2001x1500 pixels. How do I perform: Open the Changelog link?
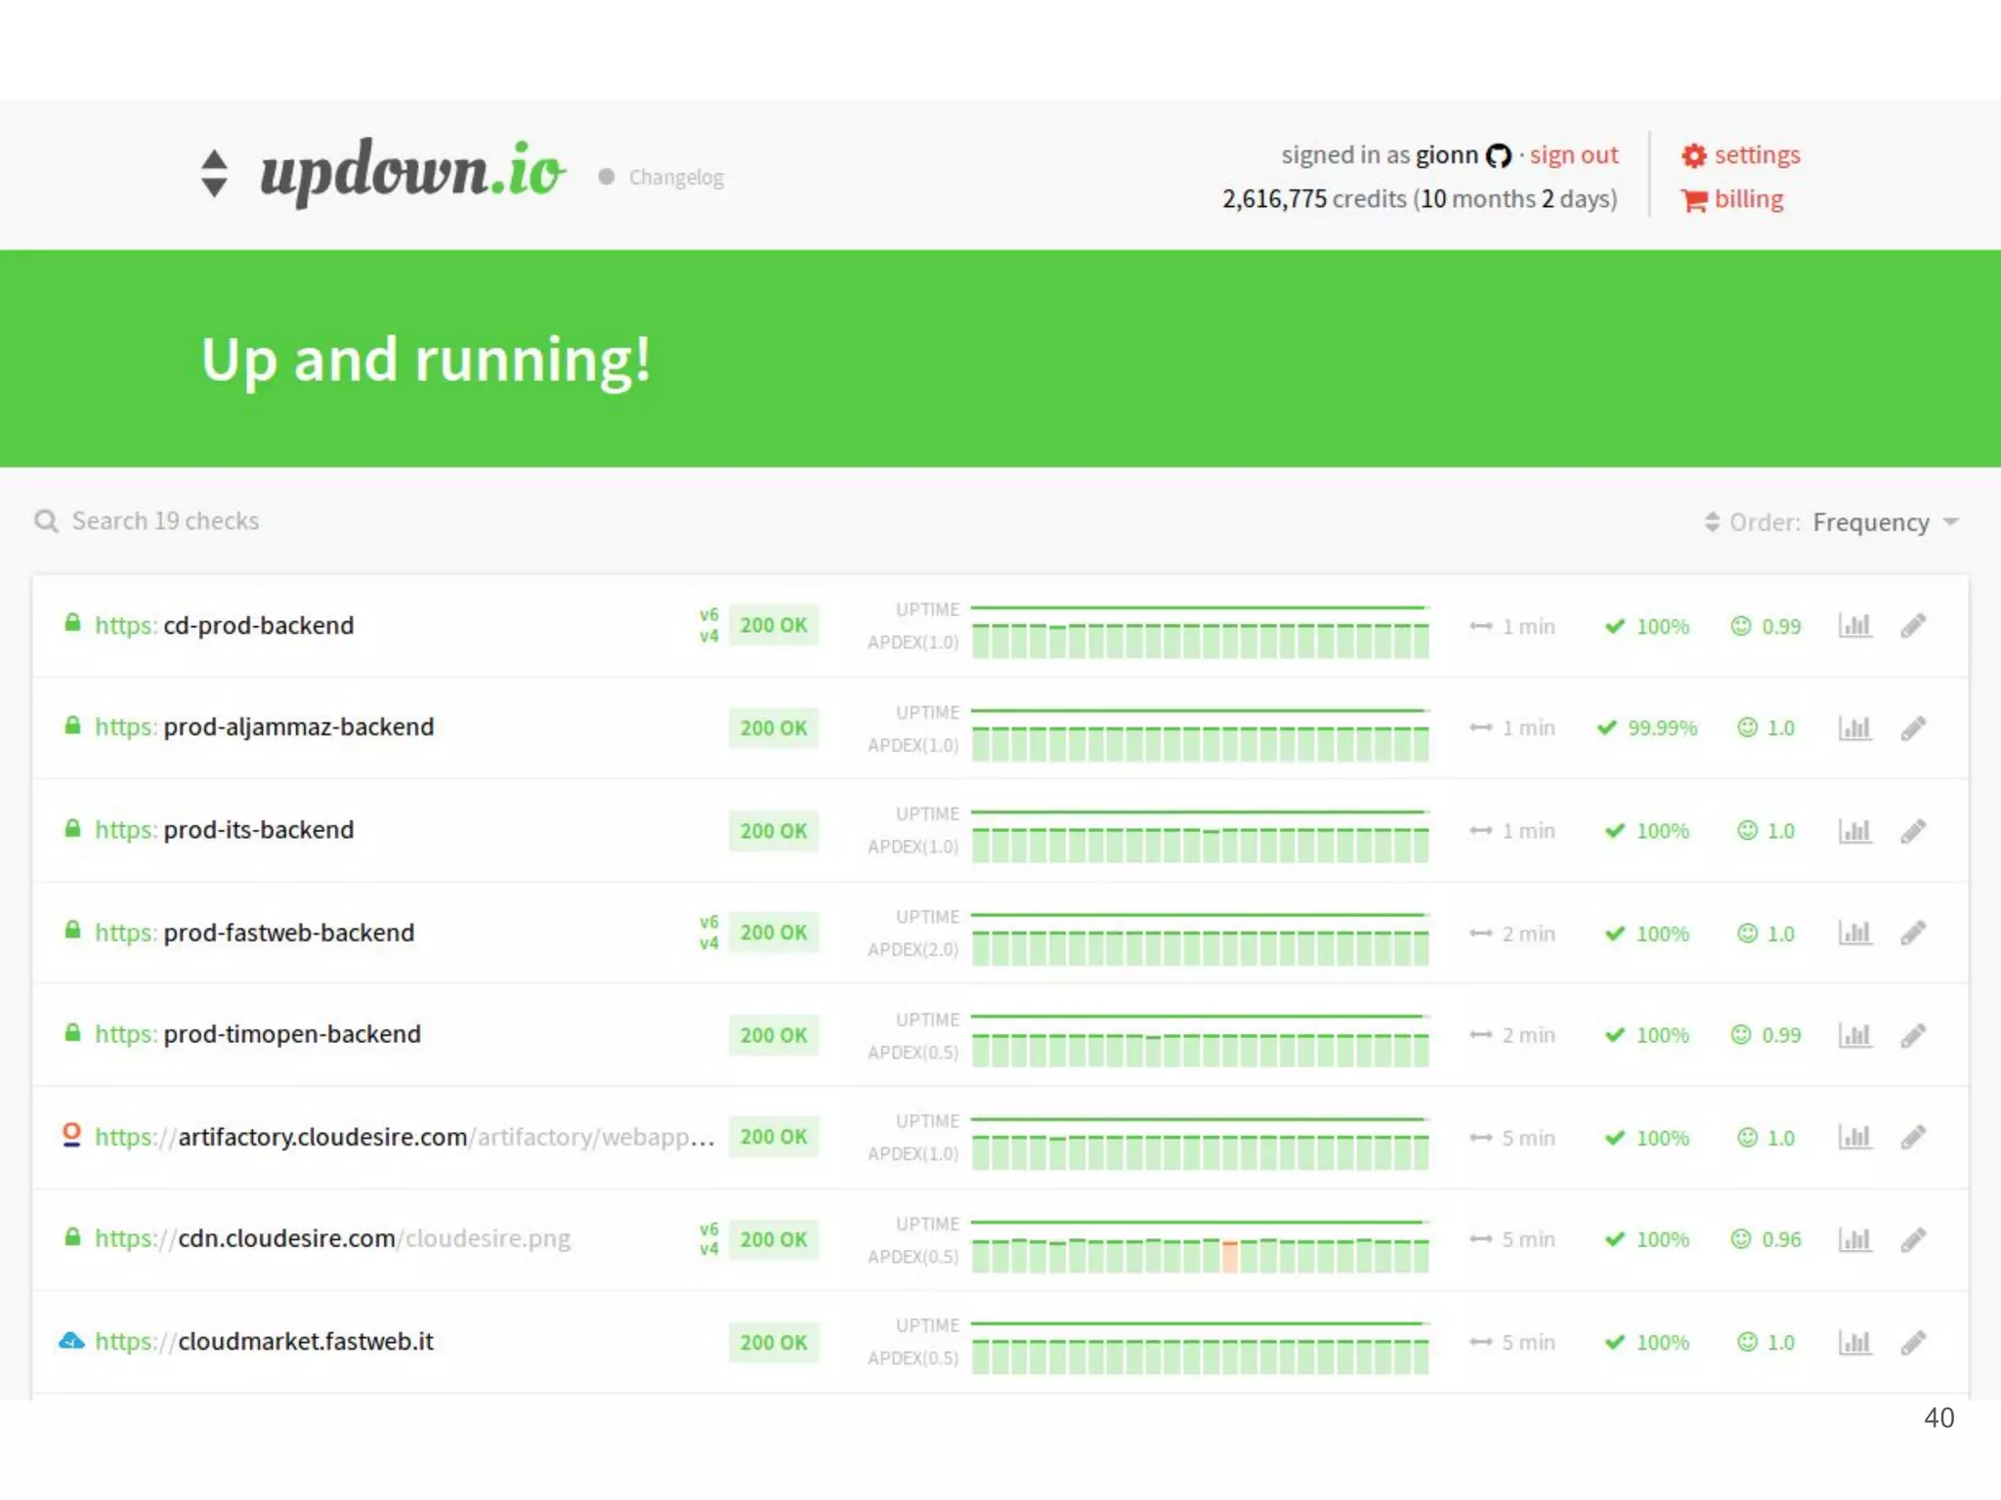coord(675,178)
